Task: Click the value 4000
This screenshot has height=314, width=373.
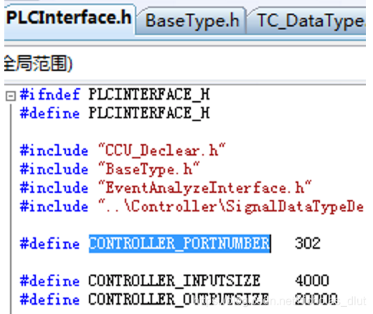Action: click(x=312, y=280)
